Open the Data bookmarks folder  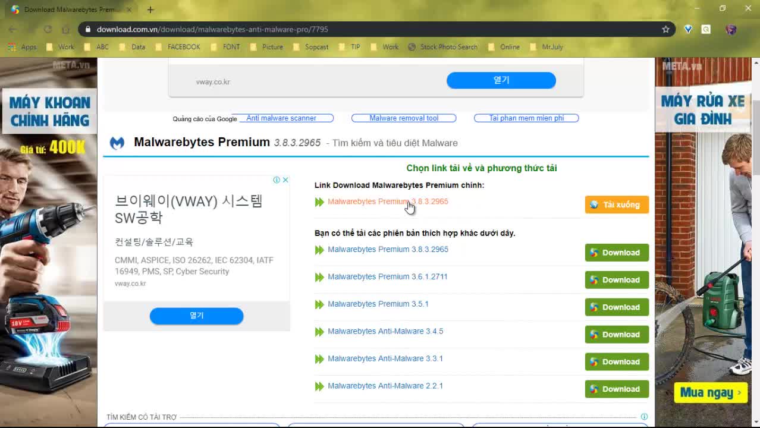[x=132, y=47]
